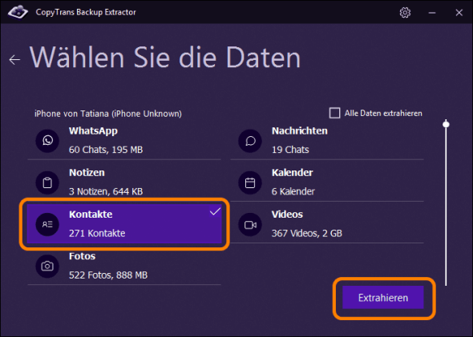The height and width of the screenshot is (337, 473).
Task: Click the Fotos camera icon
Action: pyautogui.click(x=47, y=266)
